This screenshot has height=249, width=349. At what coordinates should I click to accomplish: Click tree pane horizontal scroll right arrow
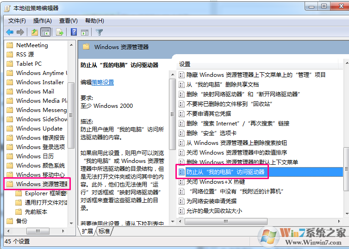[63, 231]
